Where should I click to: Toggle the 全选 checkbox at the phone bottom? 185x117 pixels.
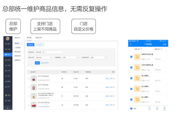[x=131, y=109]
